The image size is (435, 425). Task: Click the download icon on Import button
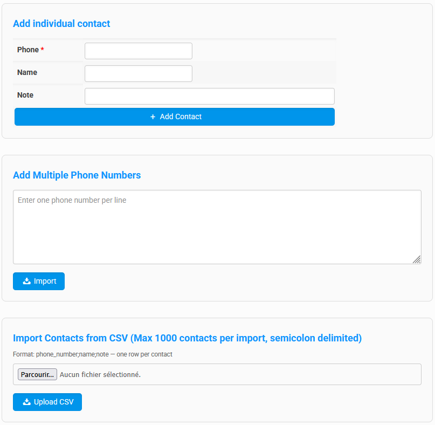(26, 281)
